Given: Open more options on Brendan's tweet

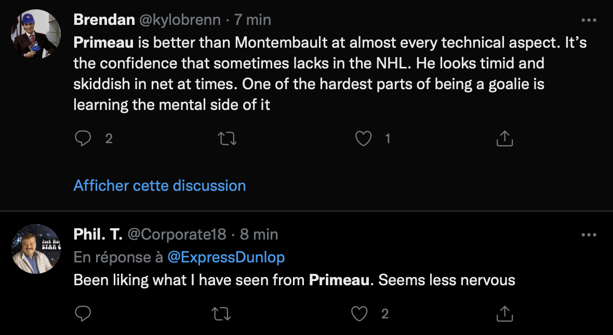Looking at the screenshot, I should 589,20.
